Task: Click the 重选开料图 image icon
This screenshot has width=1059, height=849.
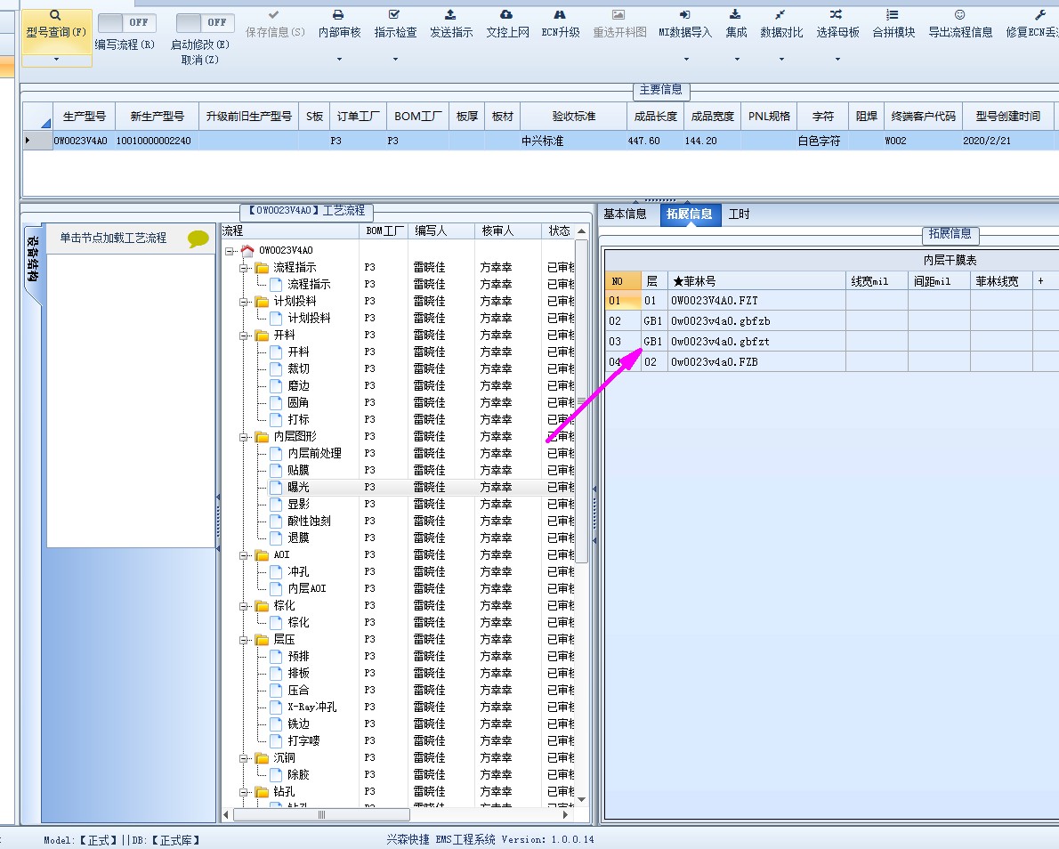Action: (618, 15)
